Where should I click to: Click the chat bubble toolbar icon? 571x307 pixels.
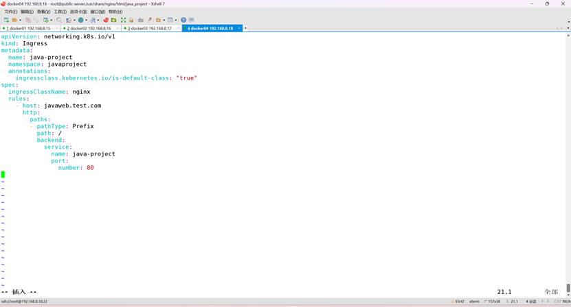pos(192,20)
